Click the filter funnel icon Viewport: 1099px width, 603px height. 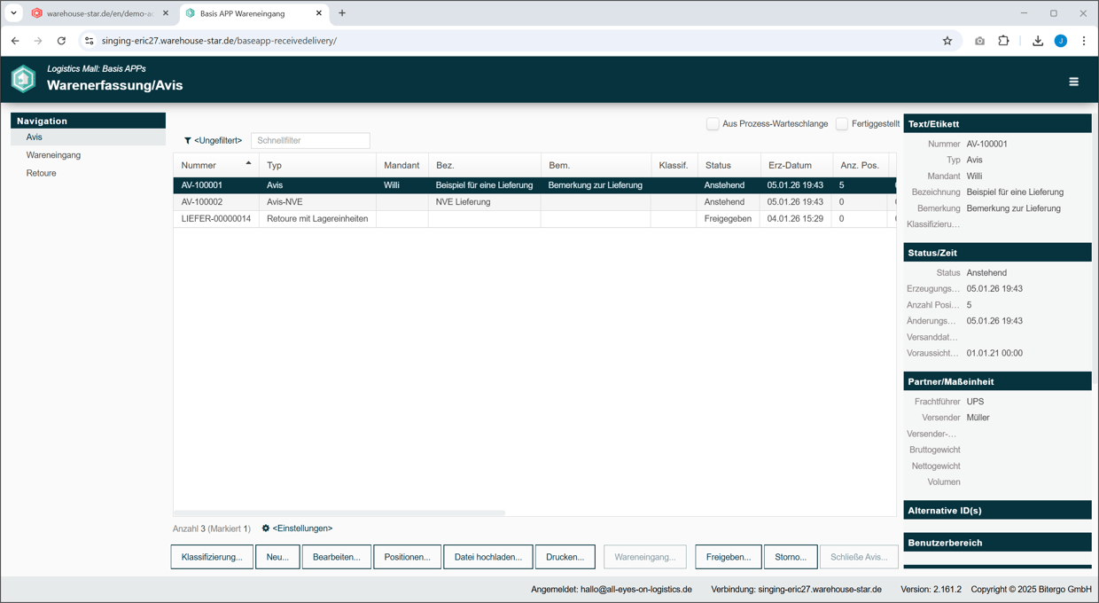click(x=188, y=141)
